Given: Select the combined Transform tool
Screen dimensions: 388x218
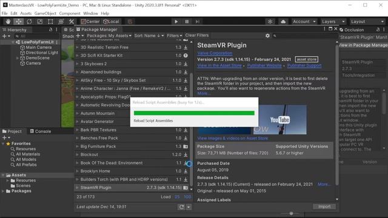Looking at the screenshot, I should coord(61,22).
